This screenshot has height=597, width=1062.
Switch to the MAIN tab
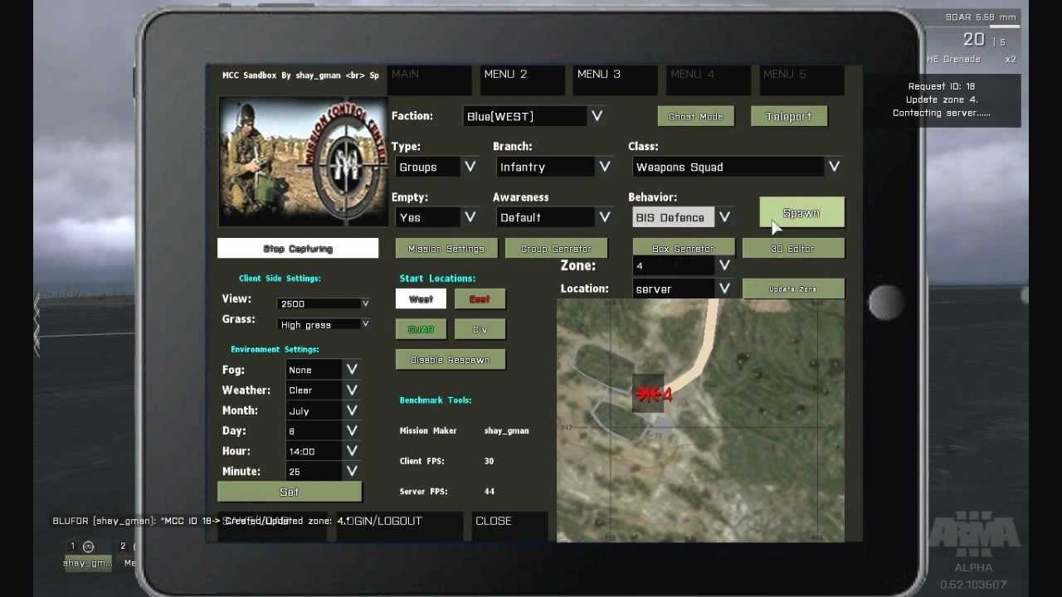tap(429, 80)
